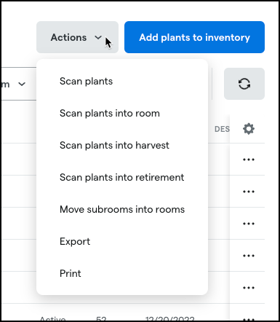Screen dimensions: 280x322
Task: Select Move subrooms into rooms
Action: click(122, 209)
